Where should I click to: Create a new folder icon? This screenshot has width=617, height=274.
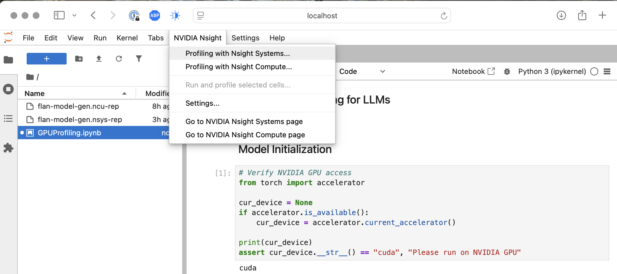point(79,59)
